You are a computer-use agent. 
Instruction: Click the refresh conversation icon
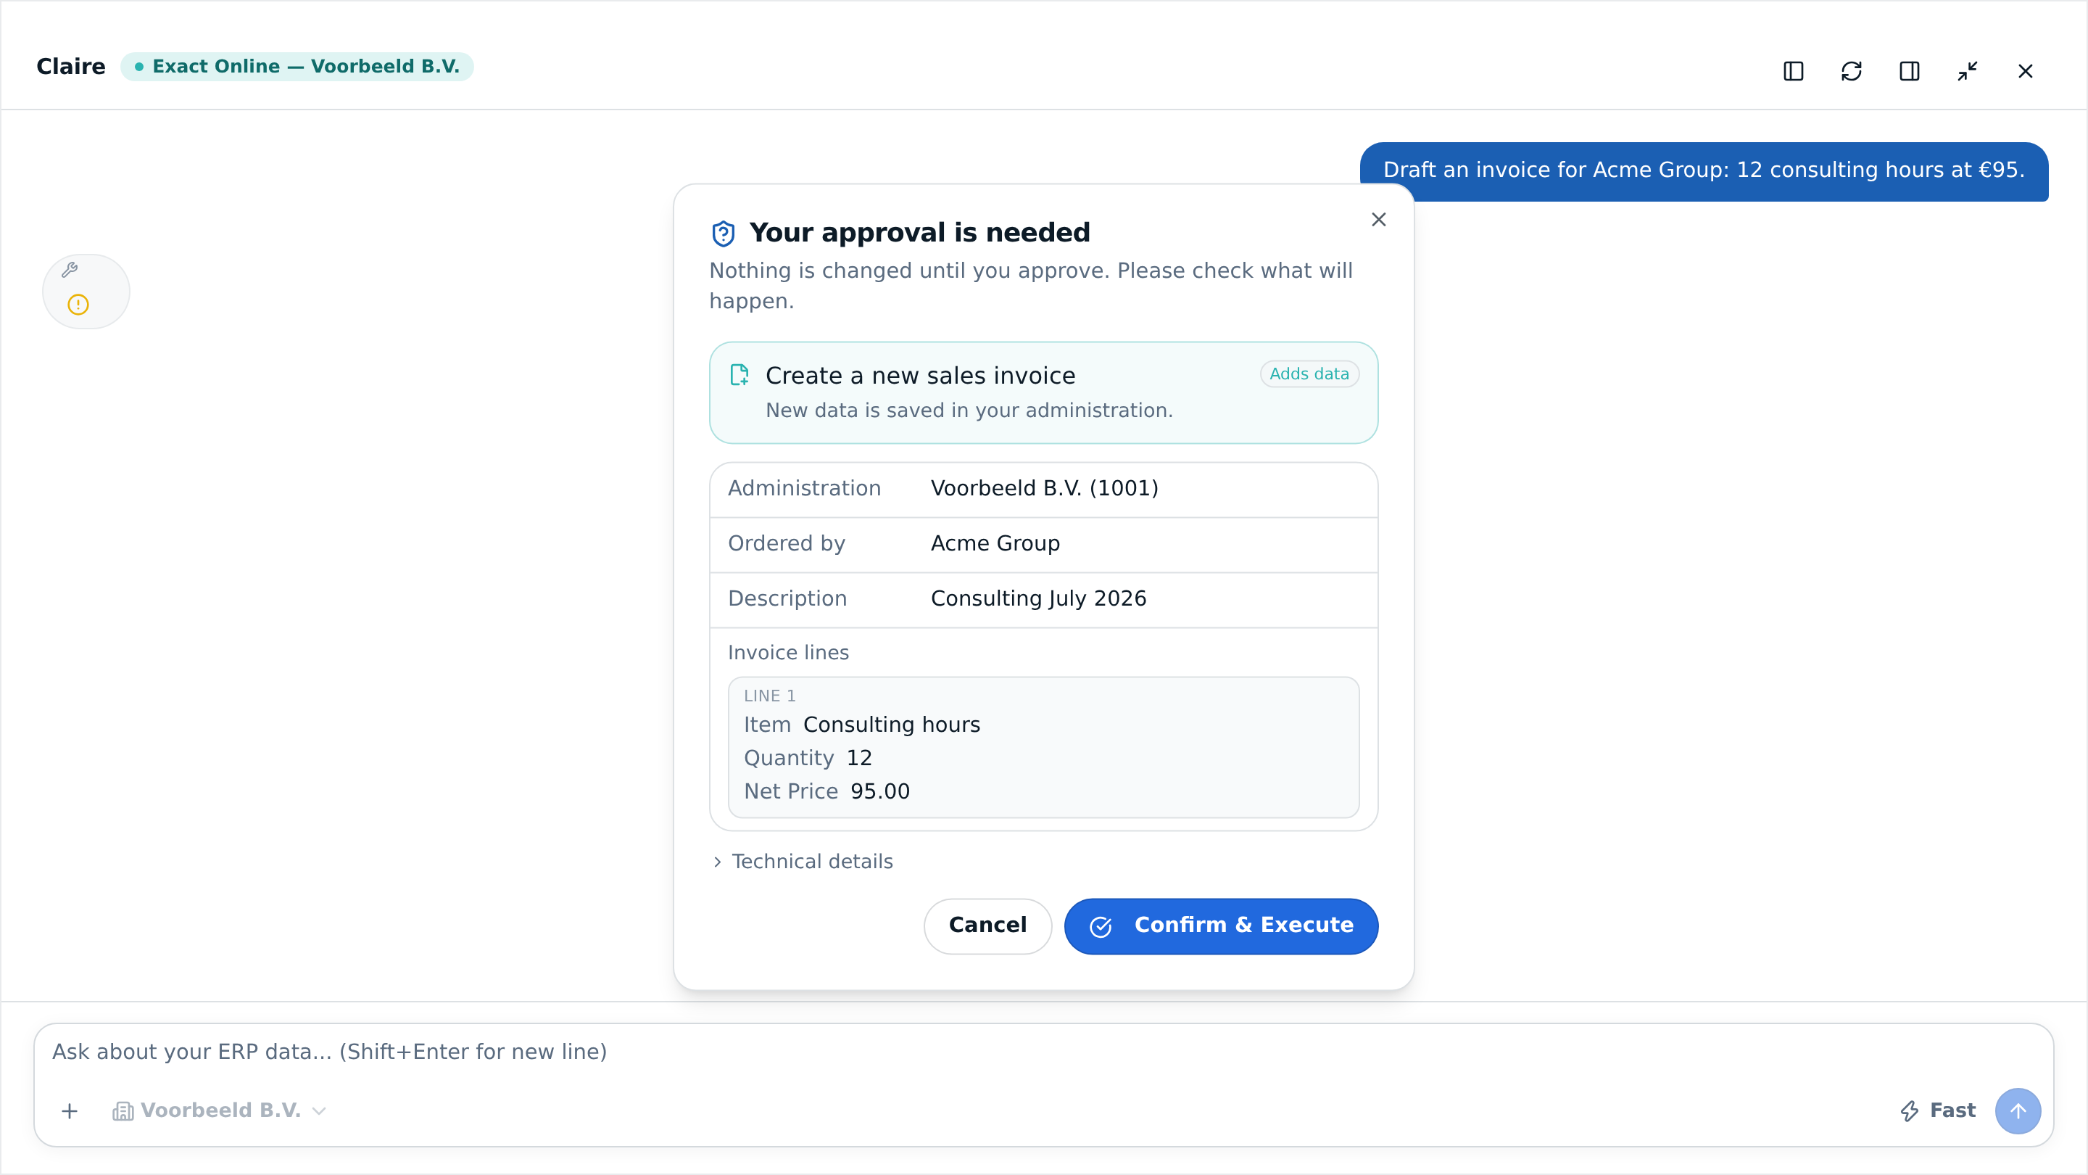pos(1852,71)
